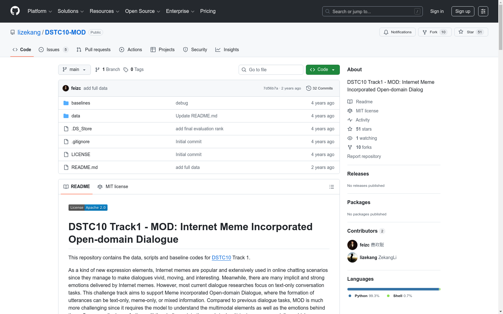
Task: Select the Code tab
Action: pyautogui.click(x=22, y=50)
